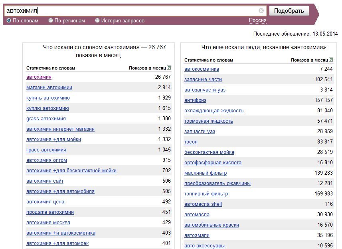Open the 'автохимия москва' link

click(48, 223)
